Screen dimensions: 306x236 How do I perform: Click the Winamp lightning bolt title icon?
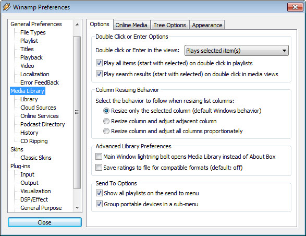[6, 7]
